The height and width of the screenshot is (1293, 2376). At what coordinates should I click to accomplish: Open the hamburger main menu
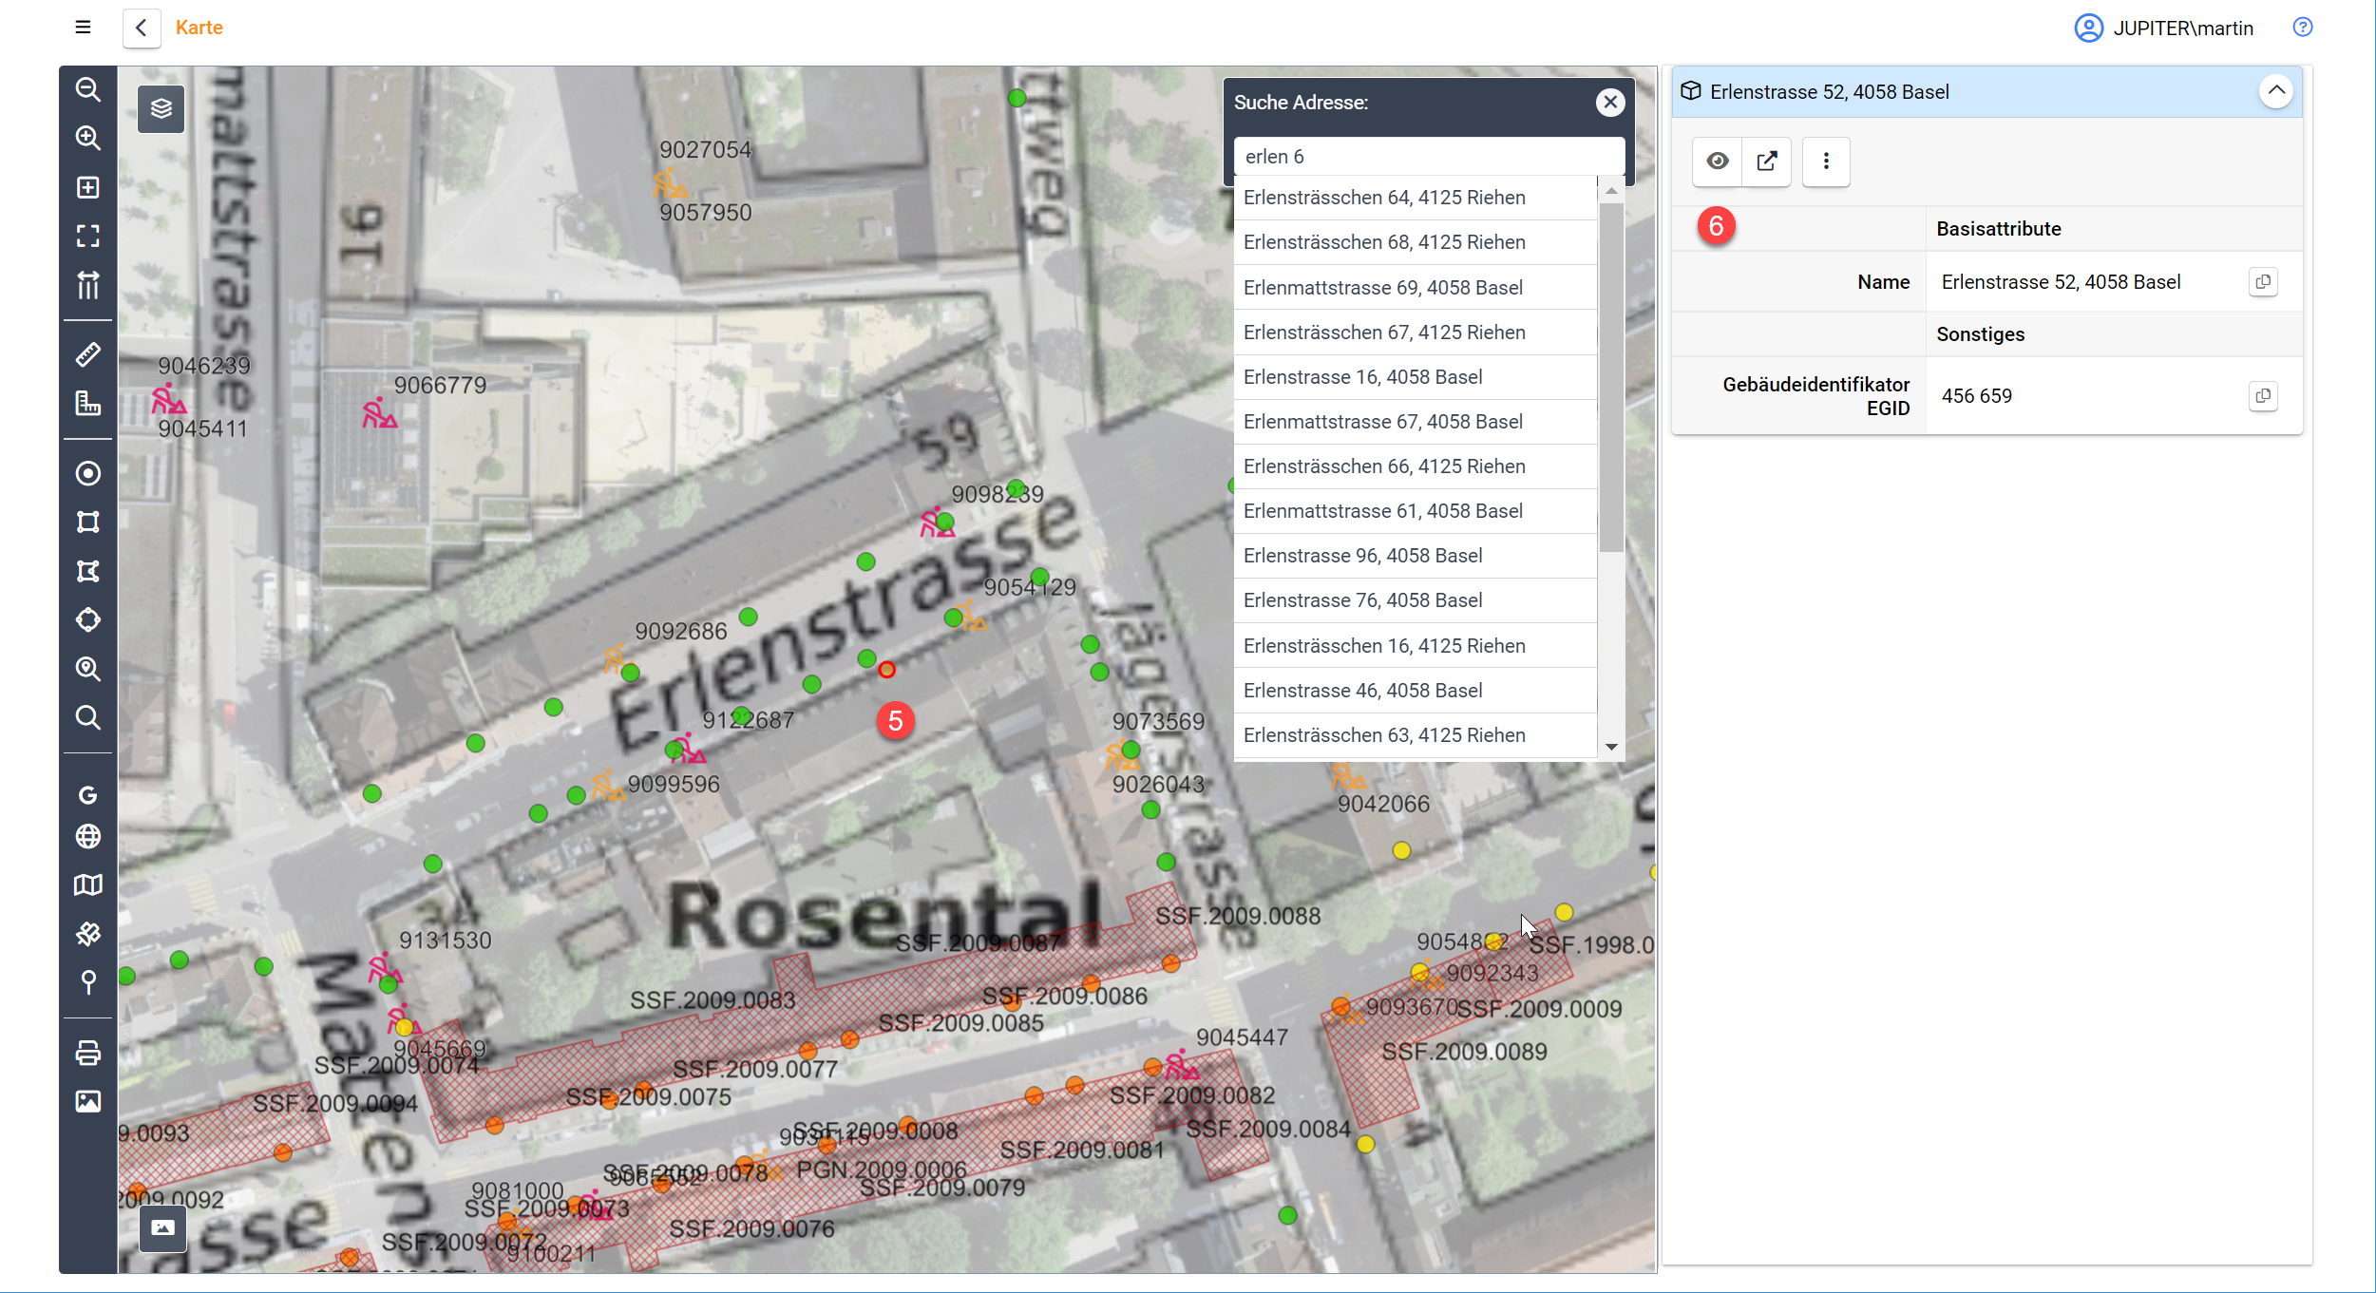[83, 28]
